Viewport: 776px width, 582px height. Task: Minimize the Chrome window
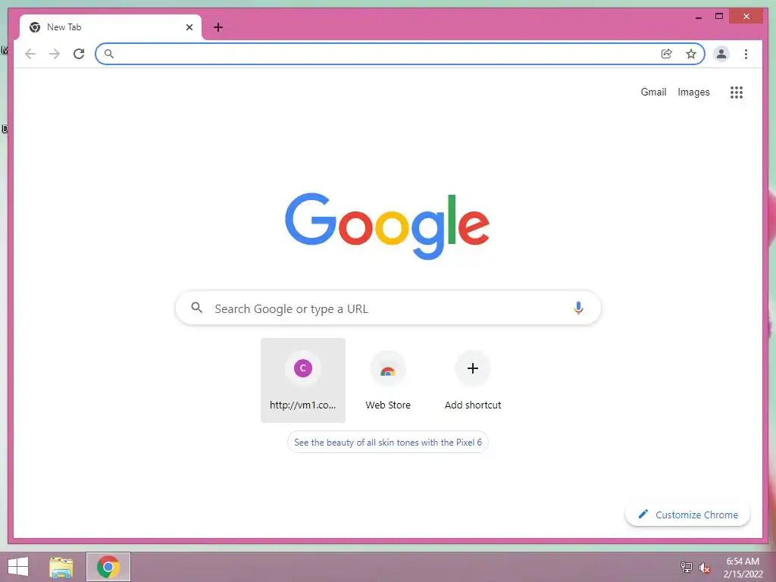pos(698,17)
